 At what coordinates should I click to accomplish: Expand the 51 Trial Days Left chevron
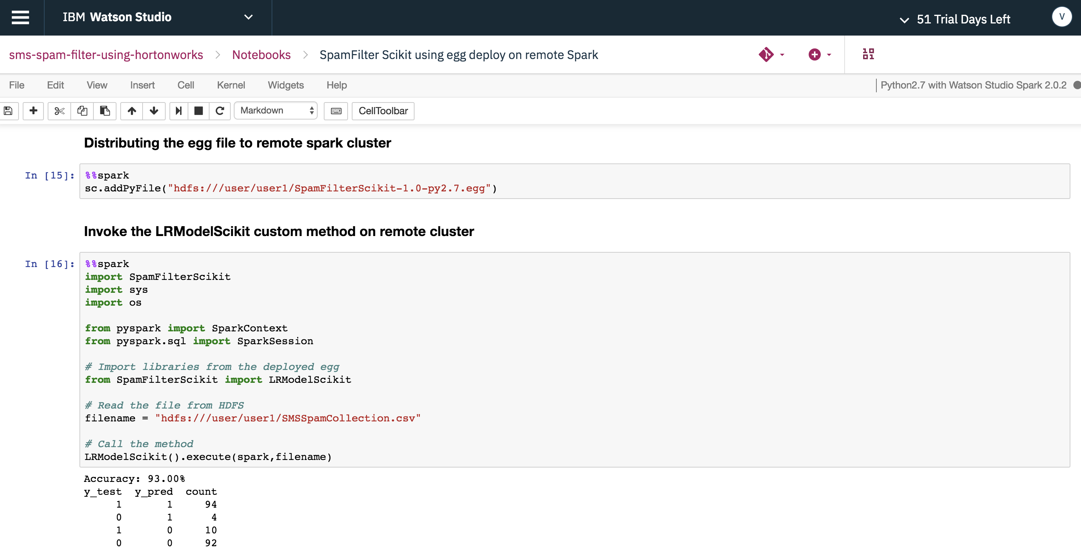click(x=904, y=20)
